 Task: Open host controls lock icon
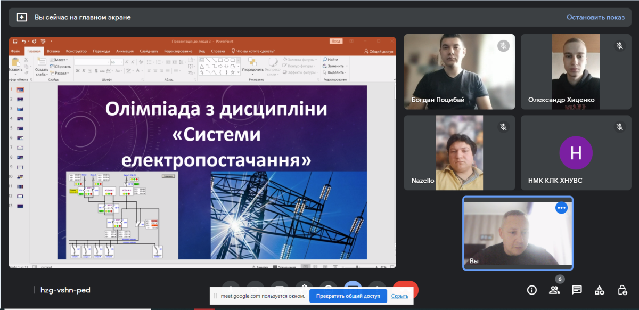click(x=622, y=290)
